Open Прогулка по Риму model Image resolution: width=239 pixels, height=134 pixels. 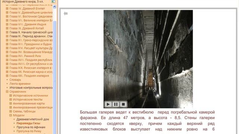(29, 131)
